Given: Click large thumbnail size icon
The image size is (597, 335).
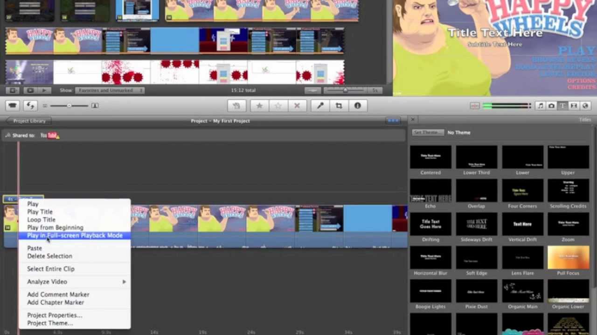Looking at the screenshot, I should pos(95,106).
